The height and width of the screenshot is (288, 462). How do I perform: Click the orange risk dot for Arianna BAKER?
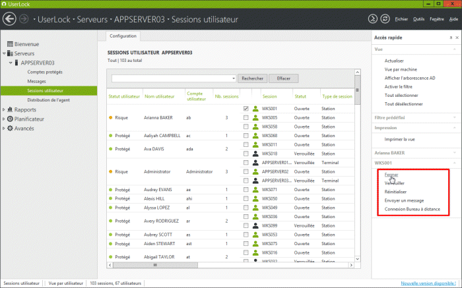(110, 118)
